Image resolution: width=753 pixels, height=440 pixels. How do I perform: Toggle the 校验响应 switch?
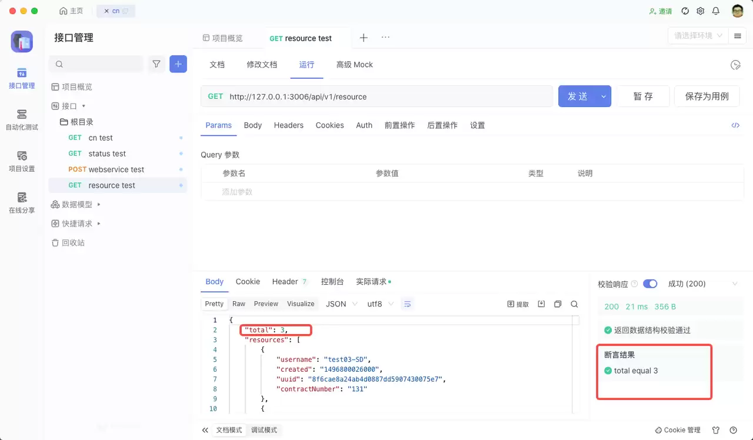(x=650, y=284)
